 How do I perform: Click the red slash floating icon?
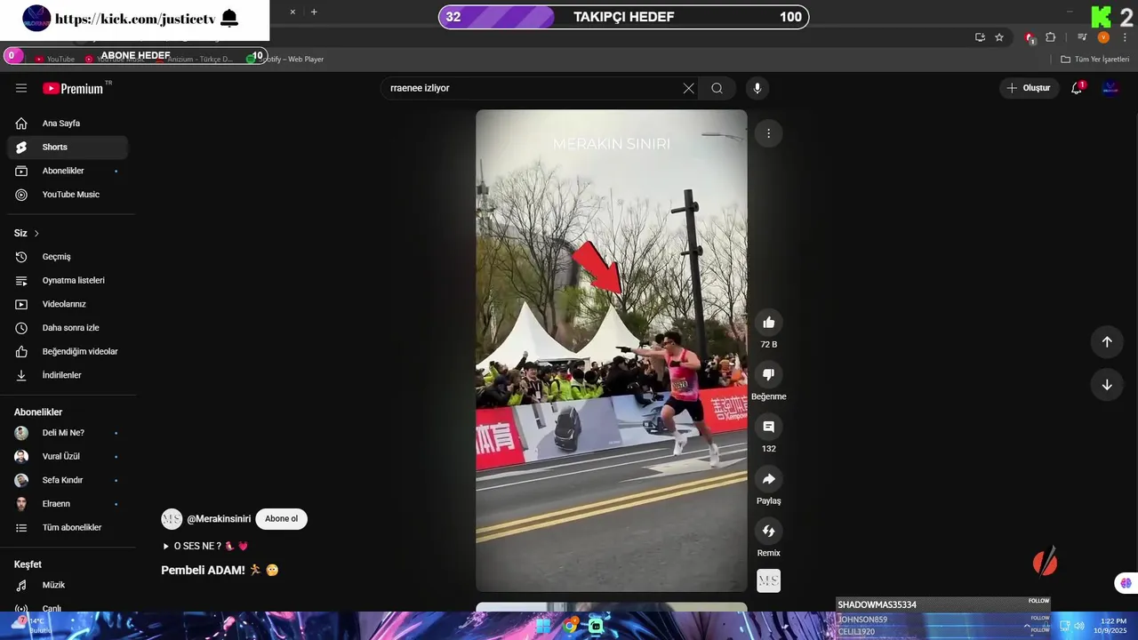[x=1046, y=561]
